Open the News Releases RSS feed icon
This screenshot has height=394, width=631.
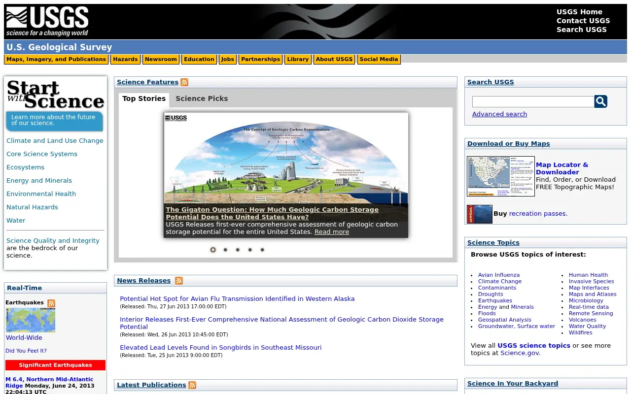pyautogui.click(x=179, y=281)
